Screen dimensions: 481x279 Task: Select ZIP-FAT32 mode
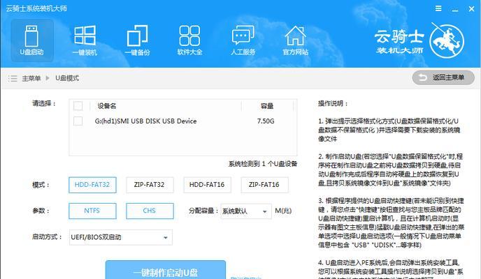coord(150,185)
